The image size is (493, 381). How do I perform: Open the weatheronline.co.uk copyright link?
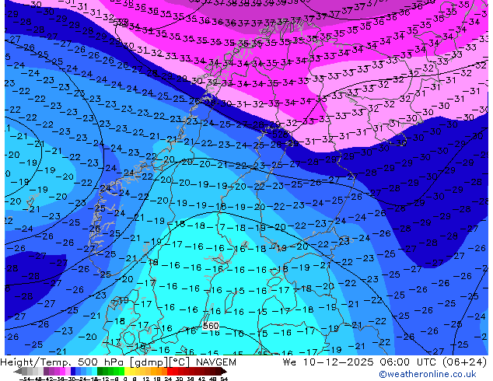427,374
